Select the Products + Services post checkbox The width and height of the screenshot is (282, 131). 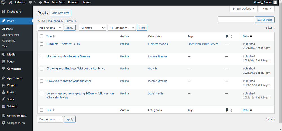coord(42,44)
